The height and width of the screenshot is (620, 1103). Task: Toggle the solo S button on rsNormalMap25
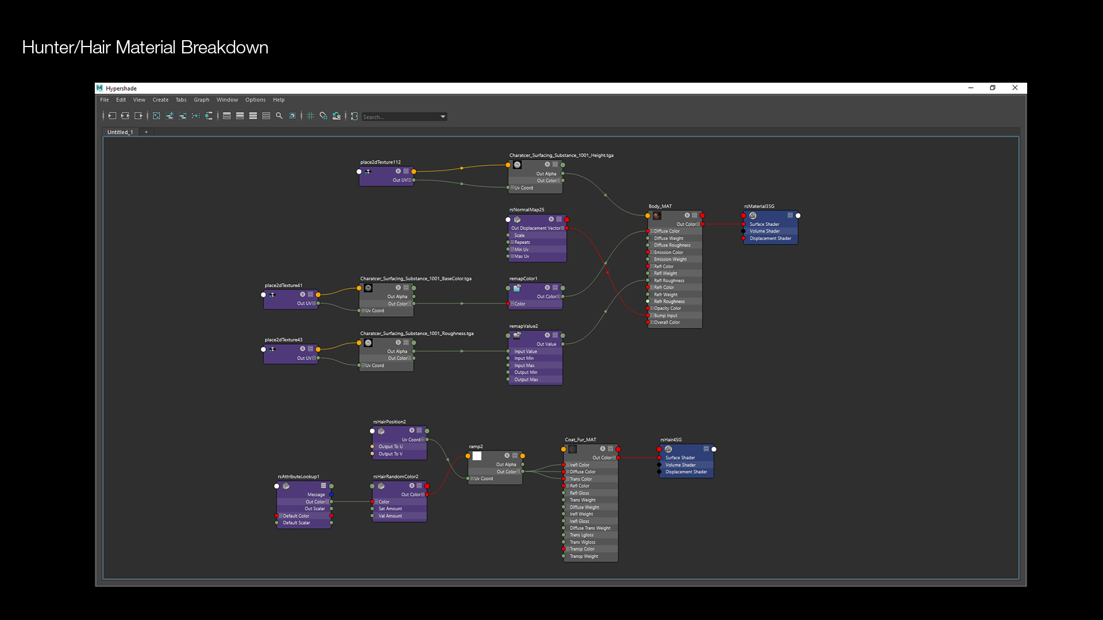tap(551, 219)
